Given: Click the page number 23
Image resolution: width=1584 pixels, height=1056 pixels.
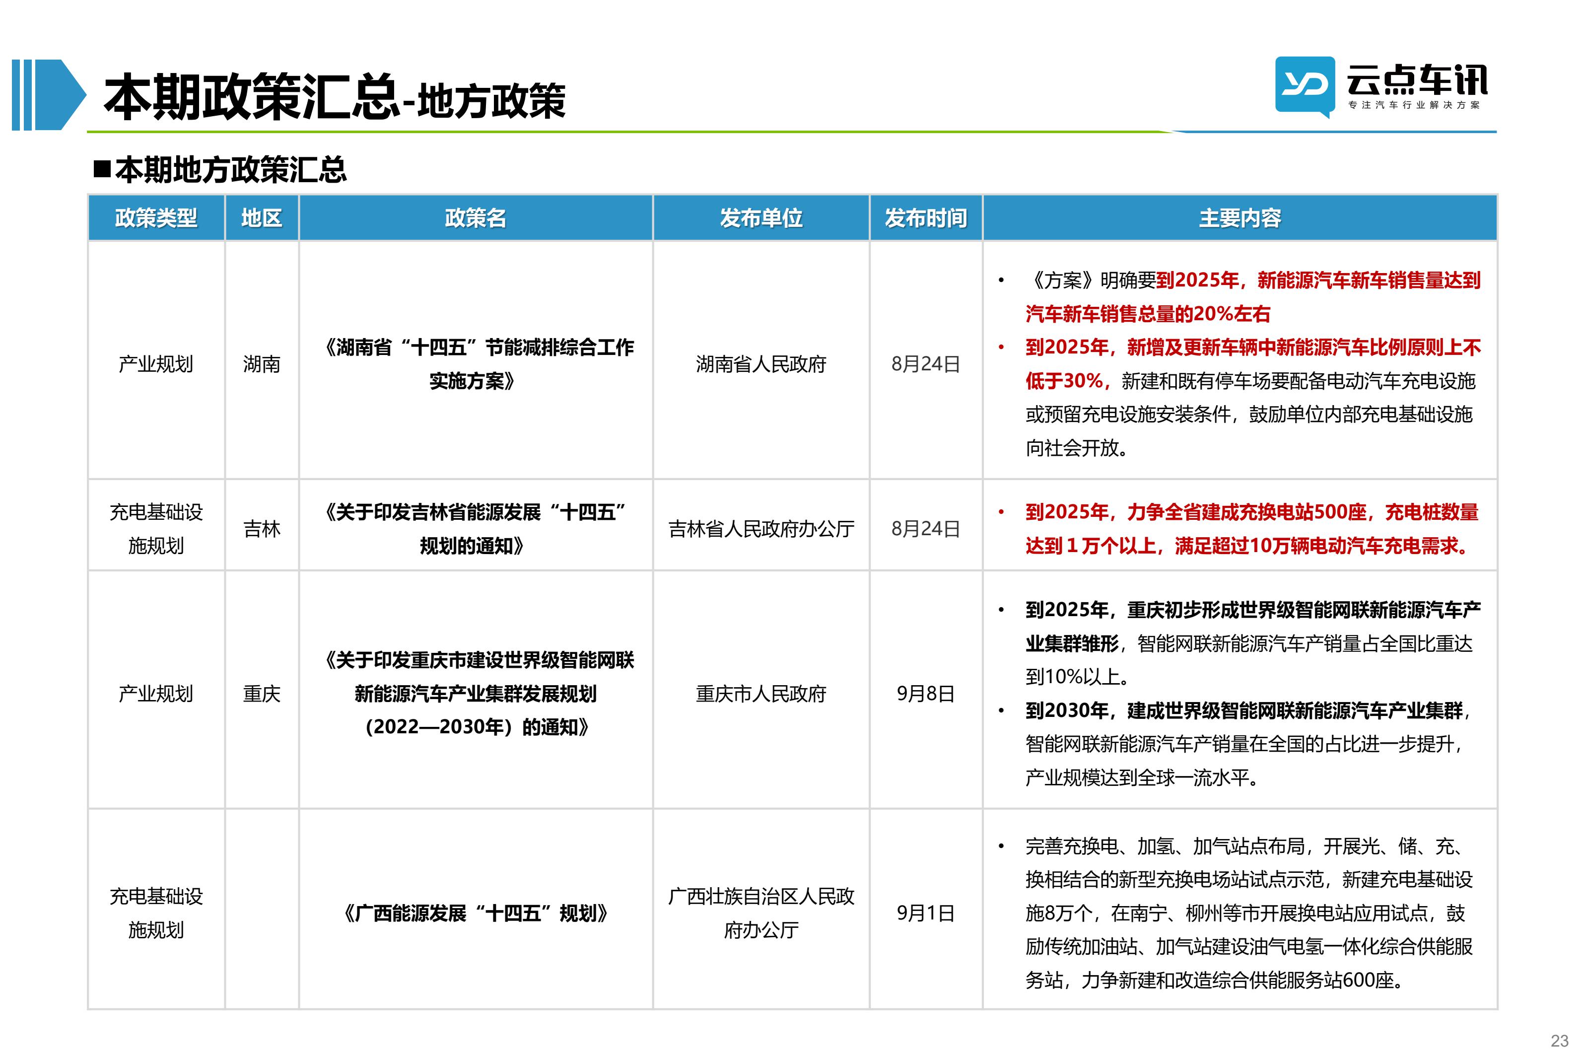Looking at the screenshot, I should coord(1559,1041).
